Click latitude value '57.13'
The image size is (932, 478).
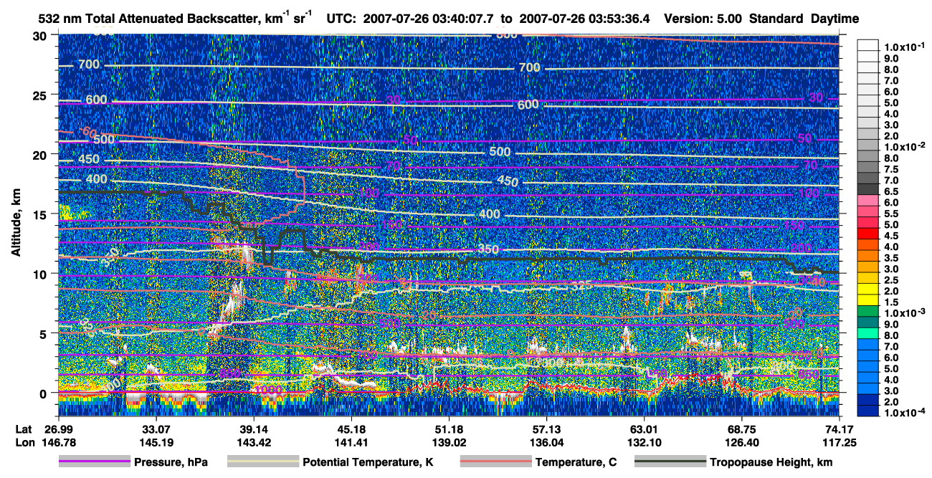[x=546, y=429]
